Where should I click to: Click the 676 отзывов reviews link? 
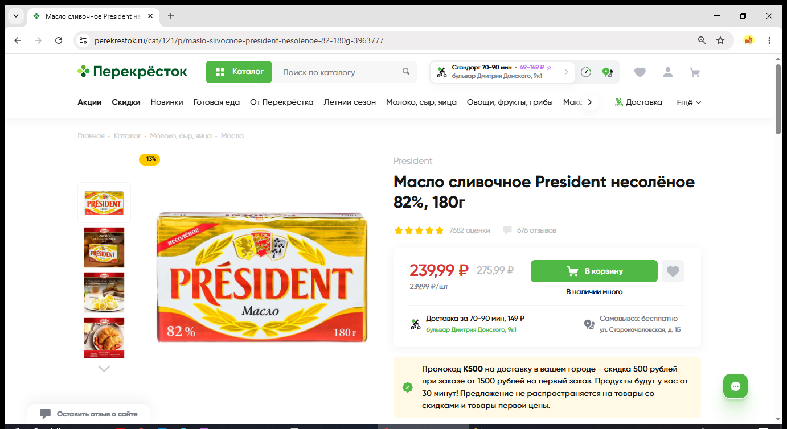(536, 230)
